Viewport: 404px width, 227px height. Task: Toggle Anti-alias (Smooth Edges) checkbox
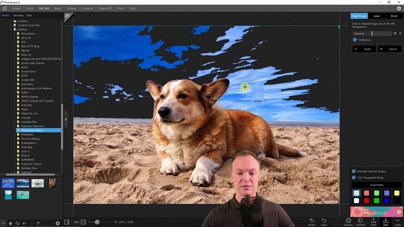coord(353,171)
